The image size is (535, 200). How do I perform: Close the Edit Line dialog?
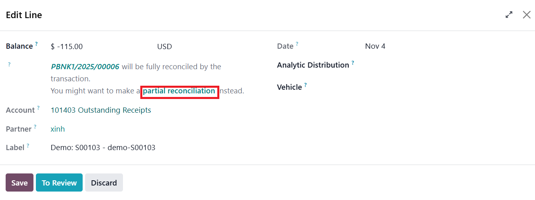point(527,15)
